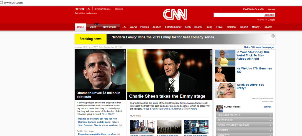Expand the Sports sidebar panel
Screen dimensions: 302x136
point(244,130)
